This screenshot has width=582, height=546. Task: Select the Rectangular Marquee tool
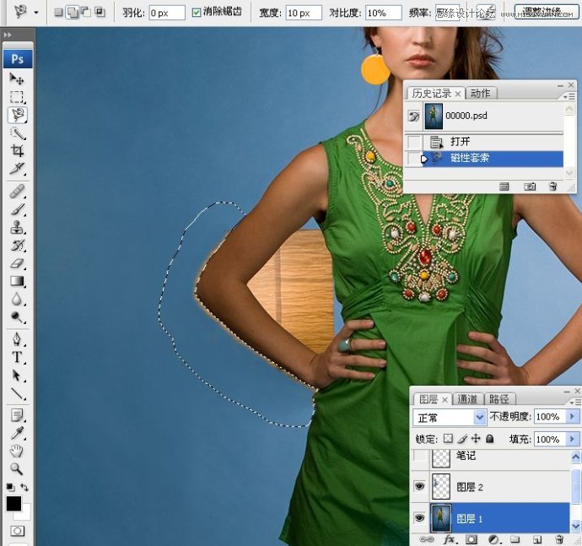point(16,97)
